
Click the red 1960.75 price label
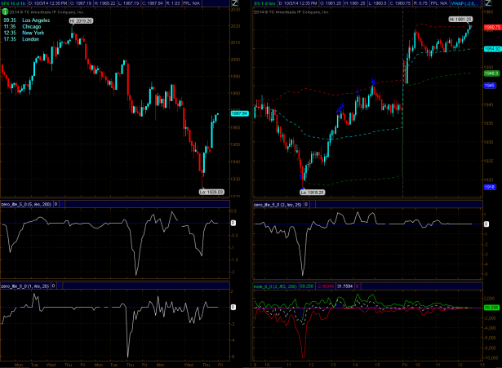coord(491,27)
